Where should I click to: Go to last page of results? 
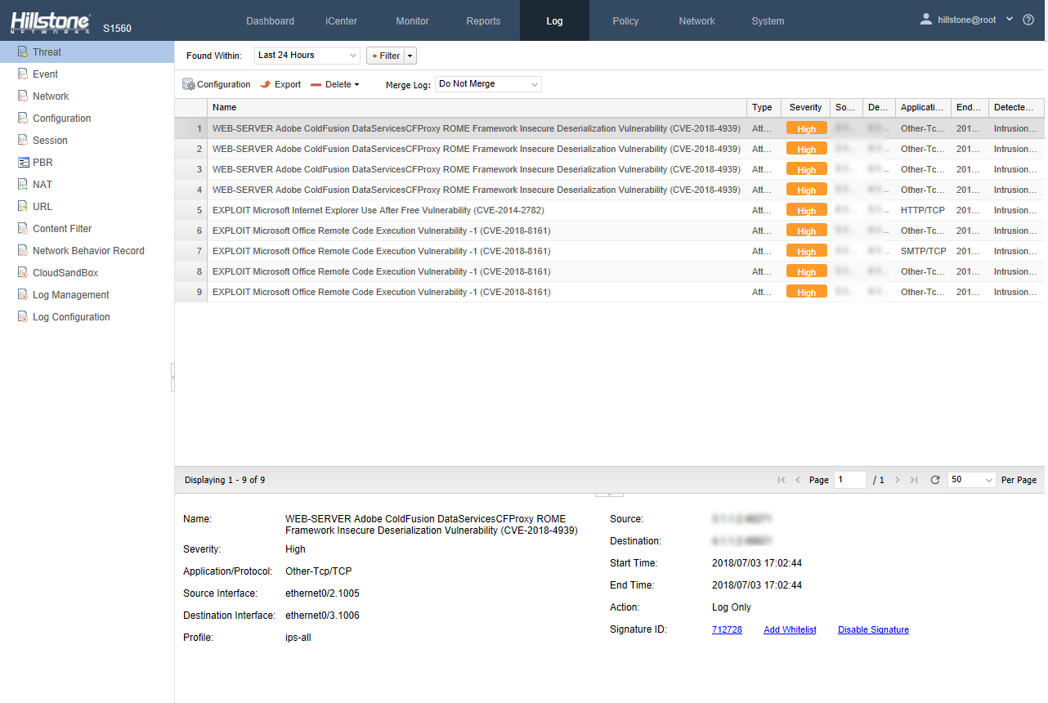coord(914,480)
